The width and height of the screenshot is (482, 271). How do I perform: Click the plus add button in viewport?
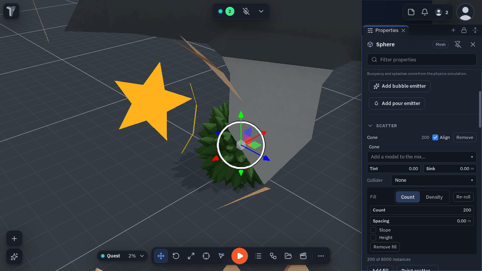pos(14,239)
